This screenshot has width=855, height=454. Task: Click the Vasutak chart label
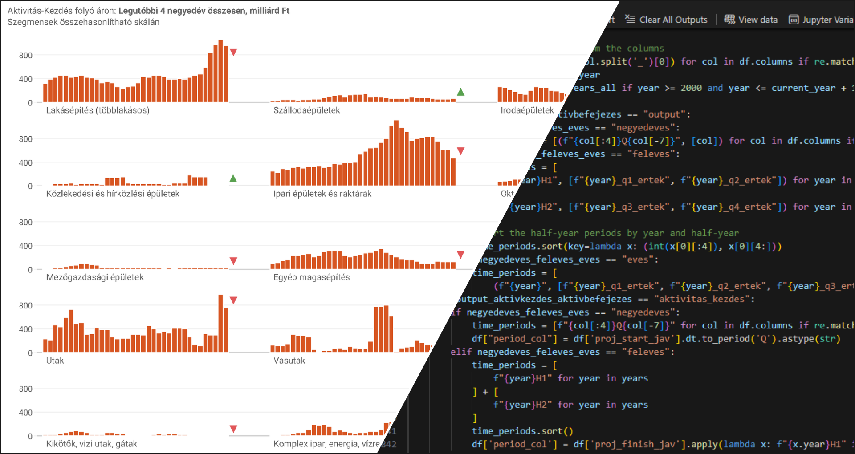[x=289, y=361]
